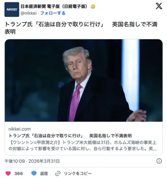The width and height of the screenshot is (167, 179).
Task: Click the 返信 reply label
Action: click(x=44, y=174)
